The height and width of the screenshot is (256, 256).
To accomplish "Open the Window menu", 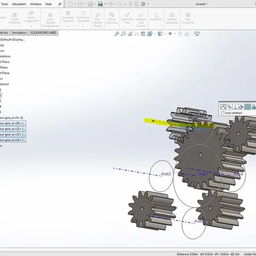I will 36,4.
